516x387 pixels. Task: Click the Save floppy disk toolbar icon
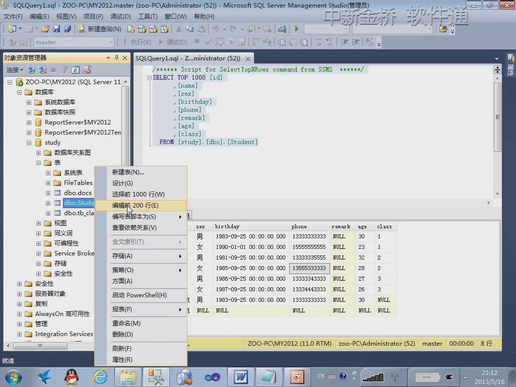(56, 29)
